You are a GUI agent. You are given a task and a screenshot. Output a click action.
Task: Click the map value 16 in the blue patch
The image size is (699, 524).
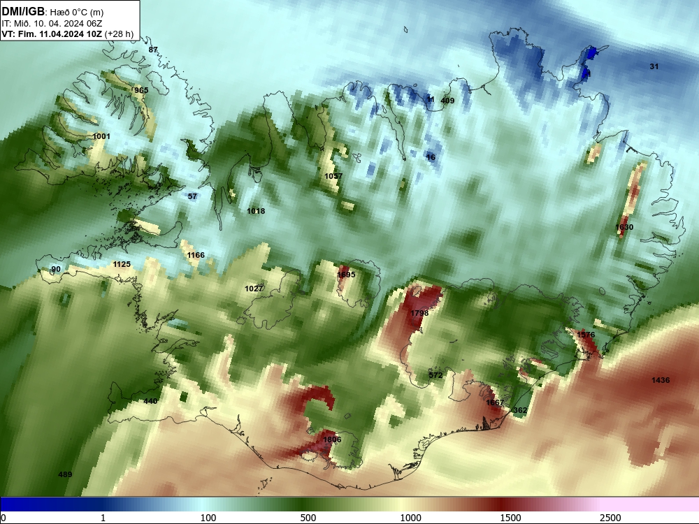[x=431, y=157]
